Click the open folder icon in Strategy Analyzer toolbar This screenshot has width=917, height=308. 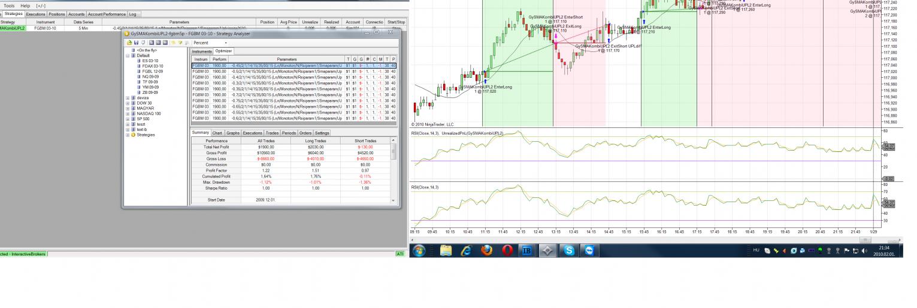[x=129, y=43]
